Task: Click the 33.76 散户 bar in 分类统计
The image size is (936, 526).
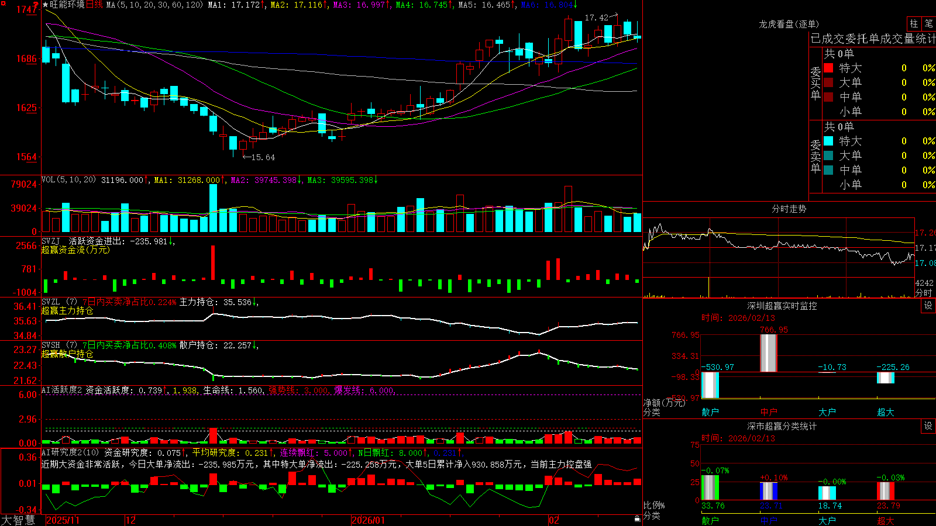Action: (710, 487)
